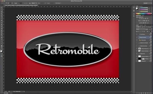Open the collapsed History panel icon

click(134, 8)
